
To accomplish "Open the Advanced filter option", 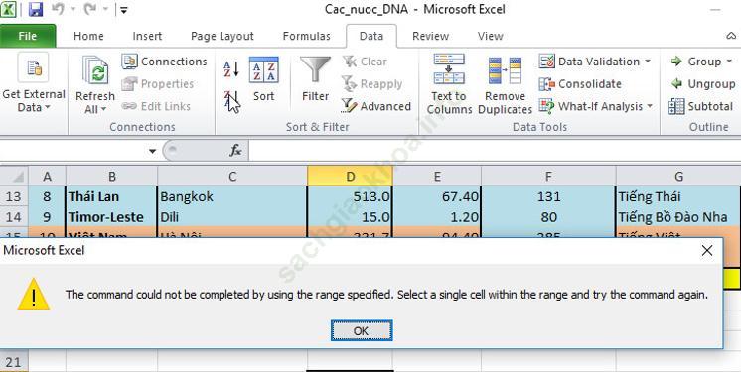I will (x=376, y=106).
